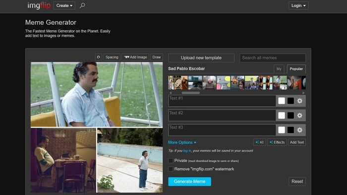Switch to the My templates tab
This screenshot has height=195, width=347.
(x=279, y=69)
